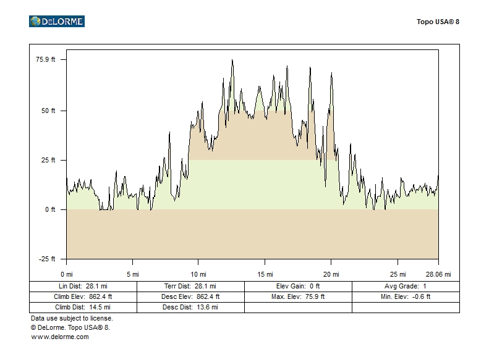Viewport: 489px width, 357px height.
Task: Click the data use license notice
Action: tap(72, 318)
